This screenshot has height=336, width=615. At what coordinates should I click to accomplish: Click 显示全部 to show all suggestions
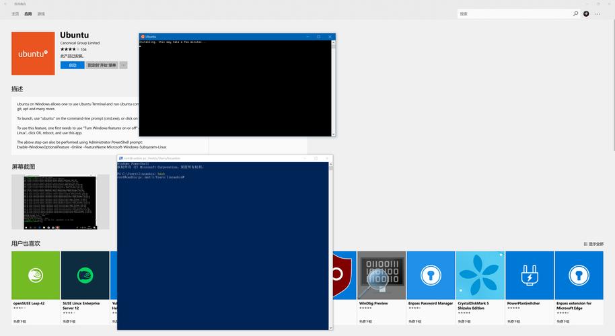593,244
